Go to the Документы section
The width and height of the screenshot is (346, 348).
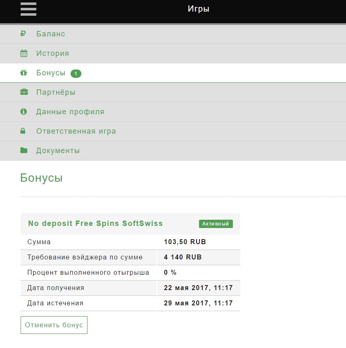[58, 151]
